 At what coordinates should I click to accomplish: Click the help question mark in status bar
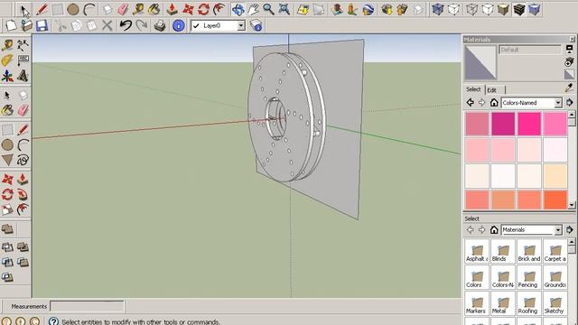(53, 321)
